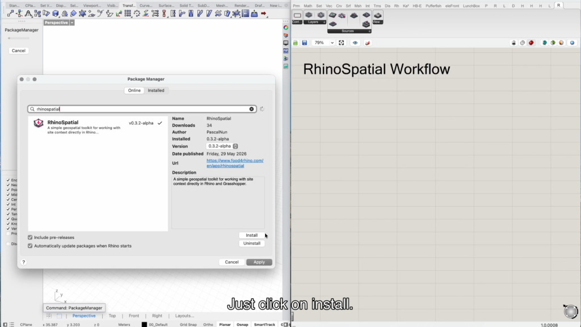Open the Curve toolbar tab in Rhino

click(x=146, y=6)
